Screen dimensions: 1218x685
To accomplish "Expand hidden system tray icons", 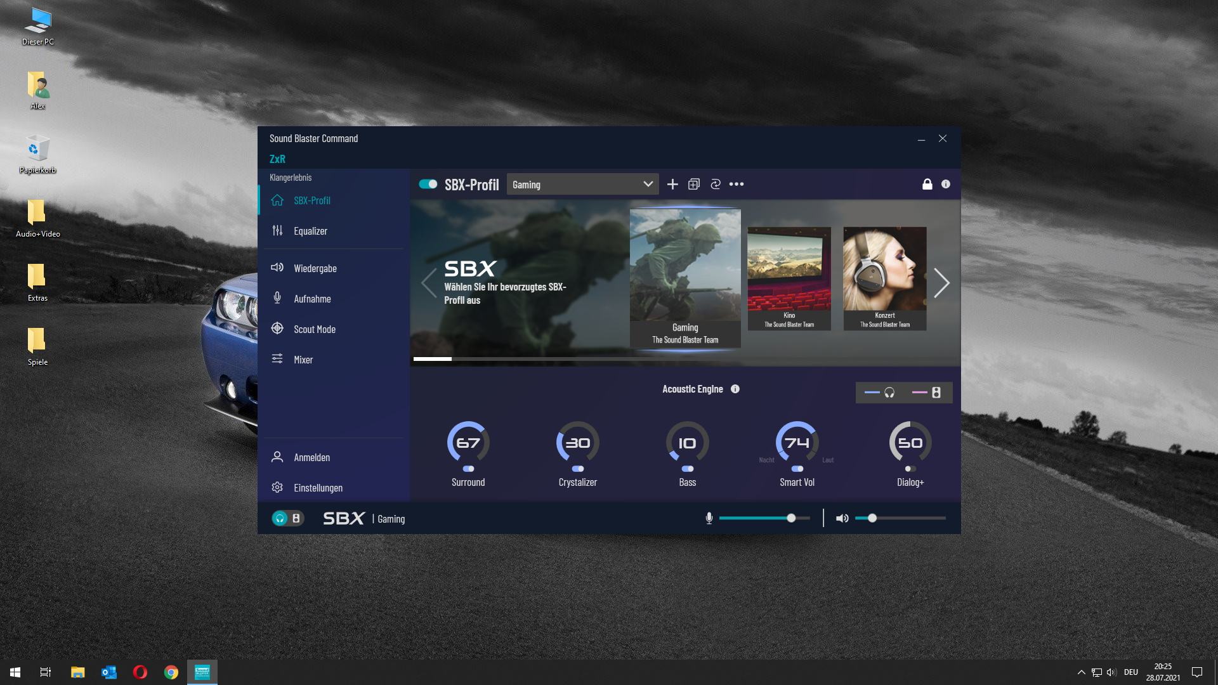I will tap(1081, 672).
